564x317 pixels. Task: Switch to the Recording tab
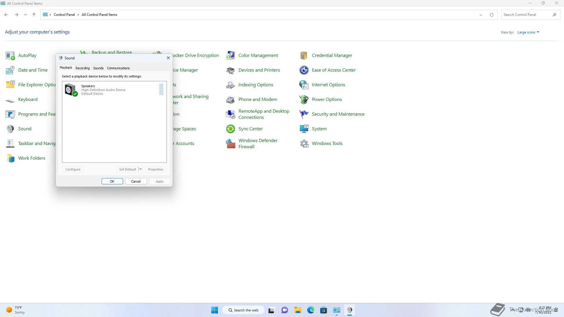point(83,68)
